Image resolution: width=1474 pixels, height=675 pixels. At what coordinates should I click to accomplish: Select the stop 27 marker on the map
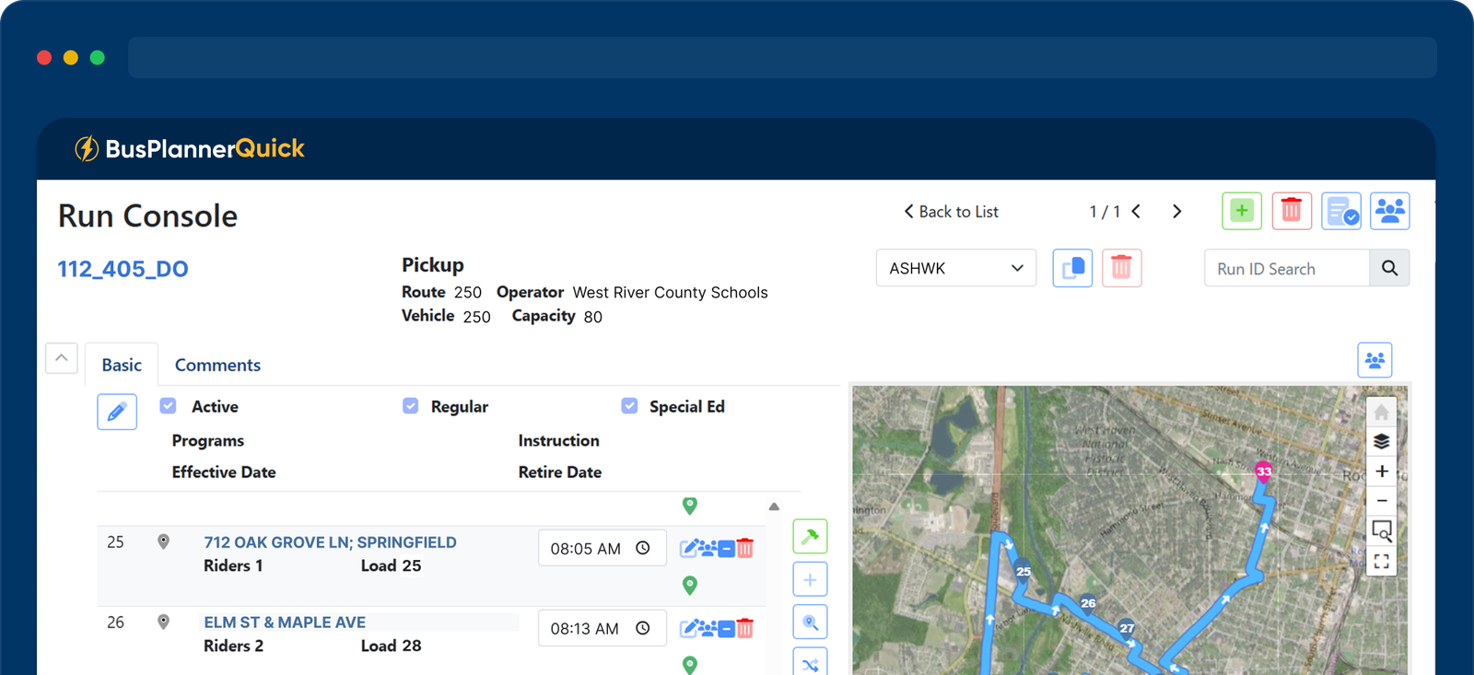point(1127,628)
